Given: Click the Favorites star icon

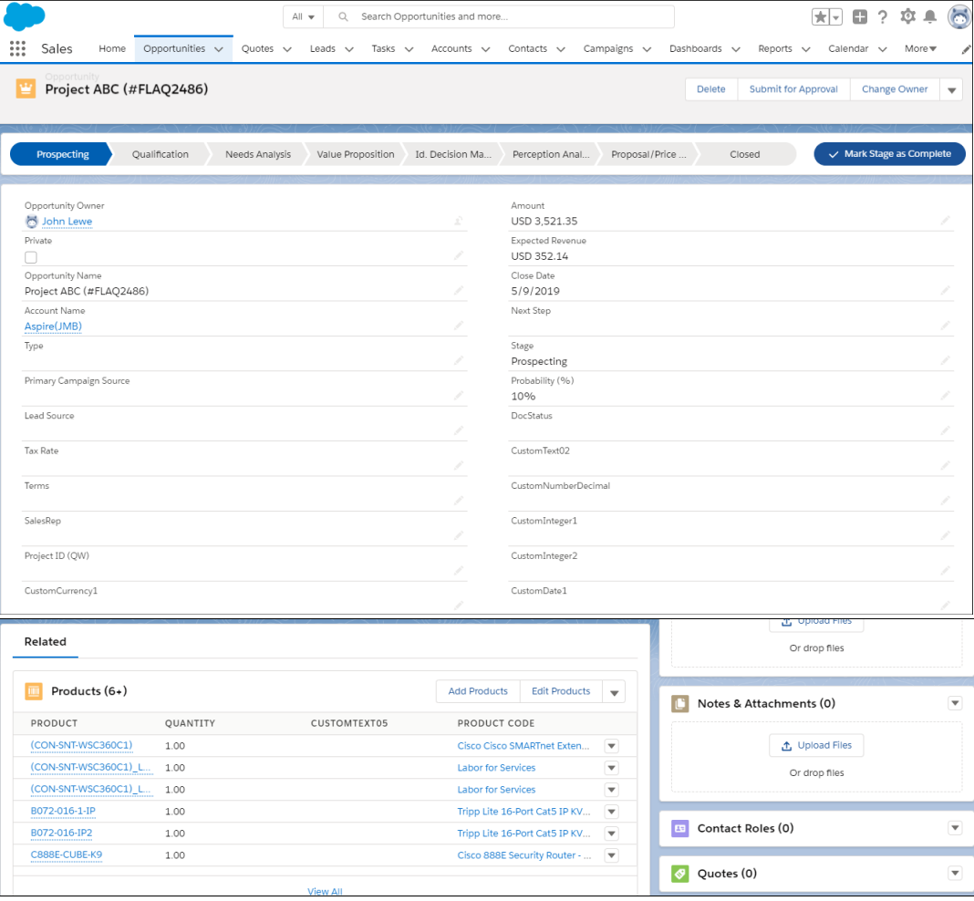Looking at the screenshot, I should (x=821, y=17).
